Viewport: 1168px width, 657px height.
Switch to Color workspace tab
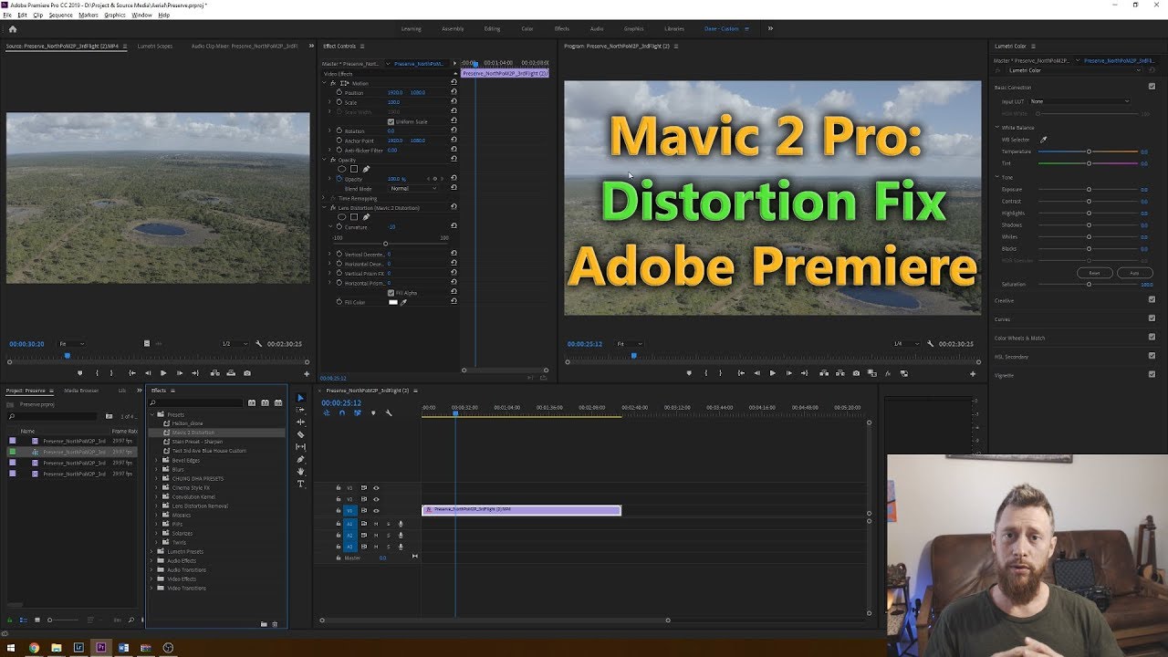click(527, 28)
